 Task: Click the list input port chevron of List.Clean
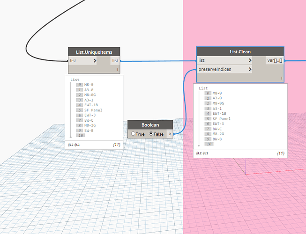click(x=250, y=60)
